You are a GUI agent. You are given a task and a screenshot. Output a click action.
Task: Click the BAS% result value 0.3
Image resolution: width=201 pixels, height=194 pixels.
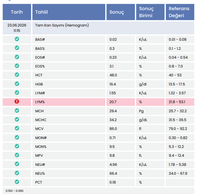click(112, 48)
